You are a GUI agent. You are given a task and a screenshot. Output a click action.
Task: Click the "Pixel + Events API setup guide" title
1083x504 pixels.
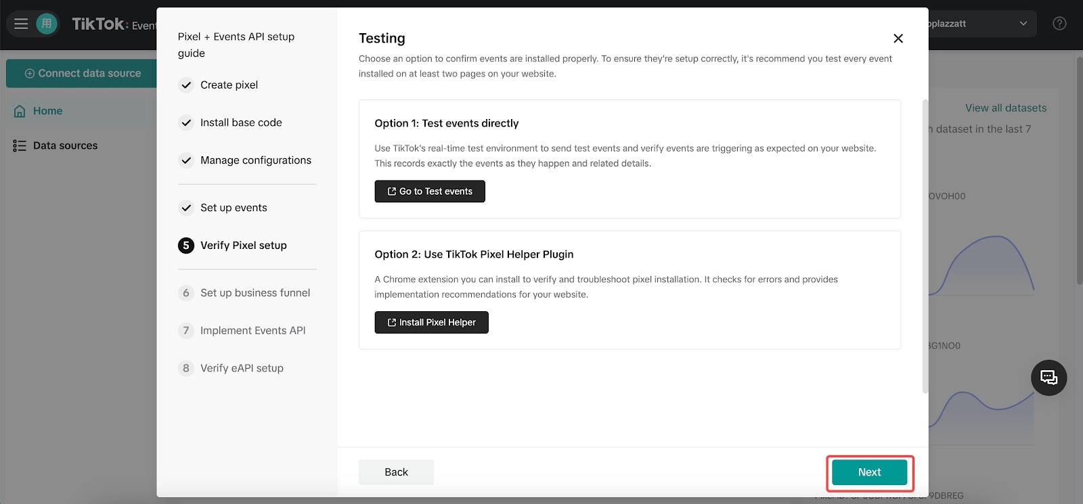[x=236, y=45]
